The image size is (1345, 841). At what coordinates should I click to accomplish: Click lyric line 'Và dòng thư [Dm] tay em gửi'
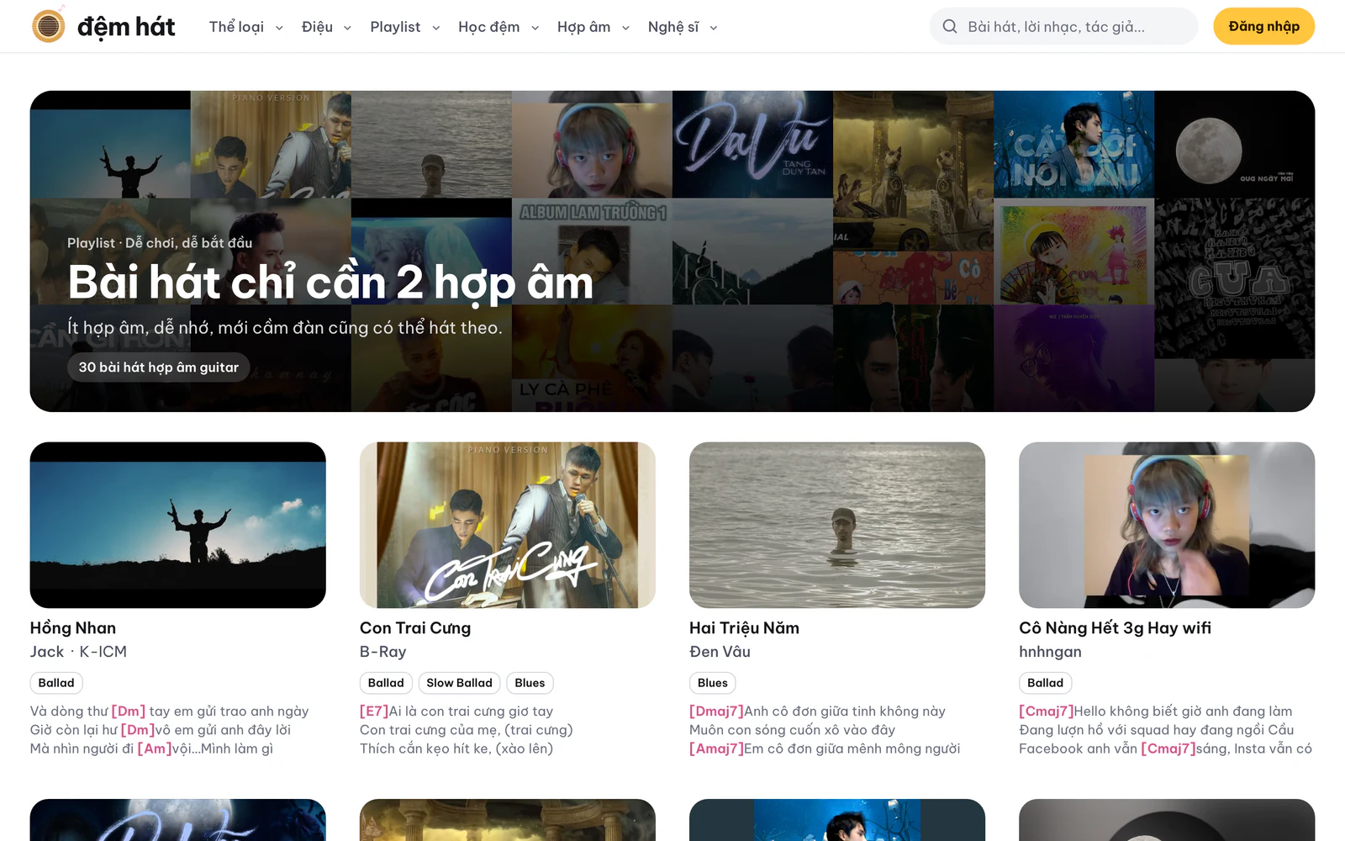(x=169, y=711)
